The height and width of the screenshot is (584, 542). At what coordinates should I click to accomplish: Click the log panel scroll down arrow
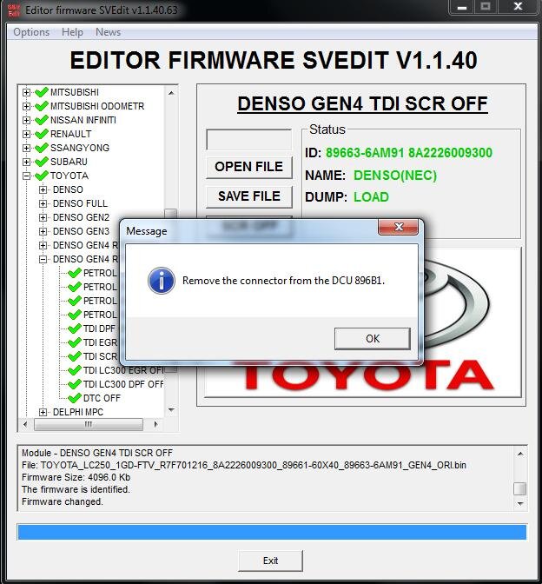pos(520,503)
